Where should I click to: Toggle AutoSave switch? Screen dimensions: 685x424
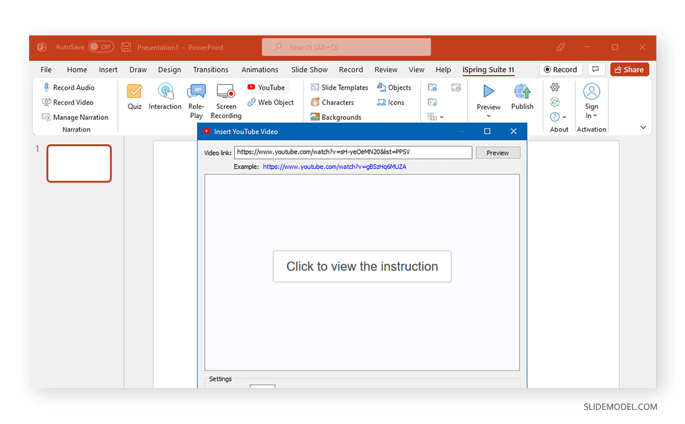[x=101, y=47]
